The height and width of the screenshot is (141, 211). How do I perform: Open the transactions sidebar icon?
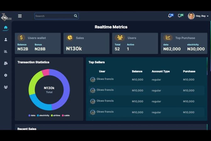6,63
